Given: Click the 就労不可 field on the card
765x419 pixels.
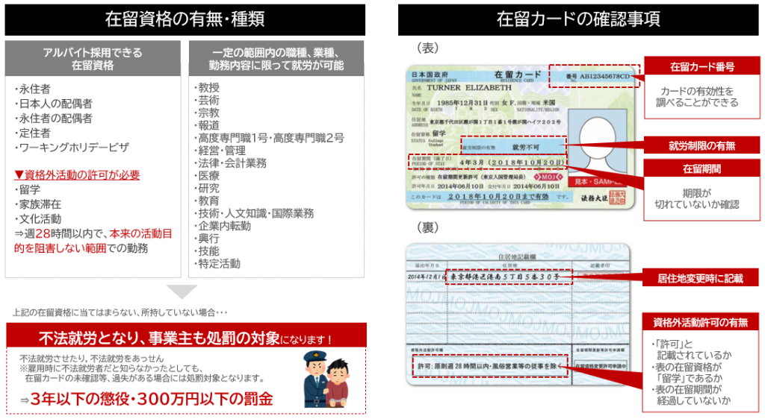Looking at the screenshot, I should (x=514, y=147).
